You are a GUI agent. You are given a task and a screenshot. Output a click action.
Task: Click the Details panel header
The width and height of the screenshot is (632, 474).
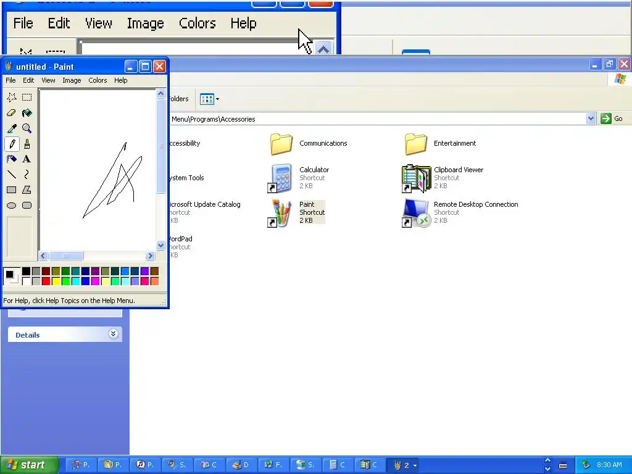tap(65, 335)
